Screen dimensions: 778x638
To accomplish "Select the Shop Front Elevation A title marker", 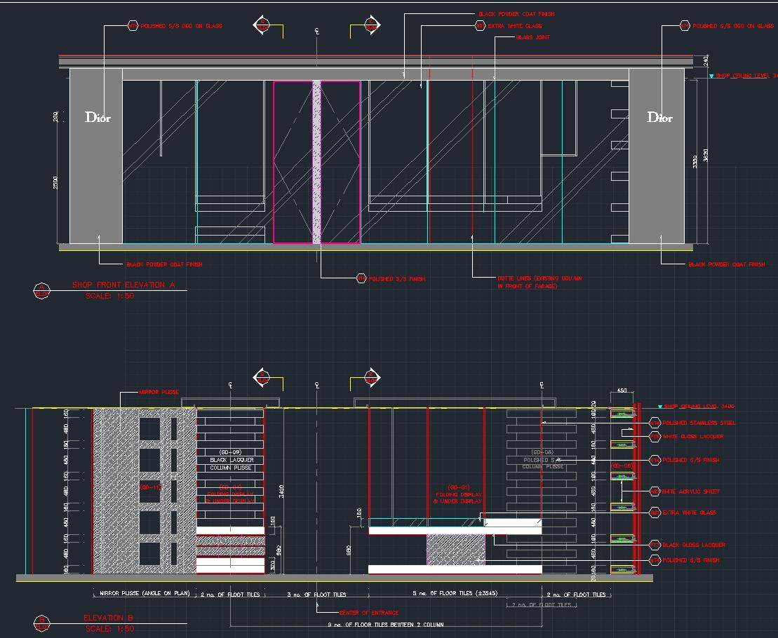I will [41, 290].
